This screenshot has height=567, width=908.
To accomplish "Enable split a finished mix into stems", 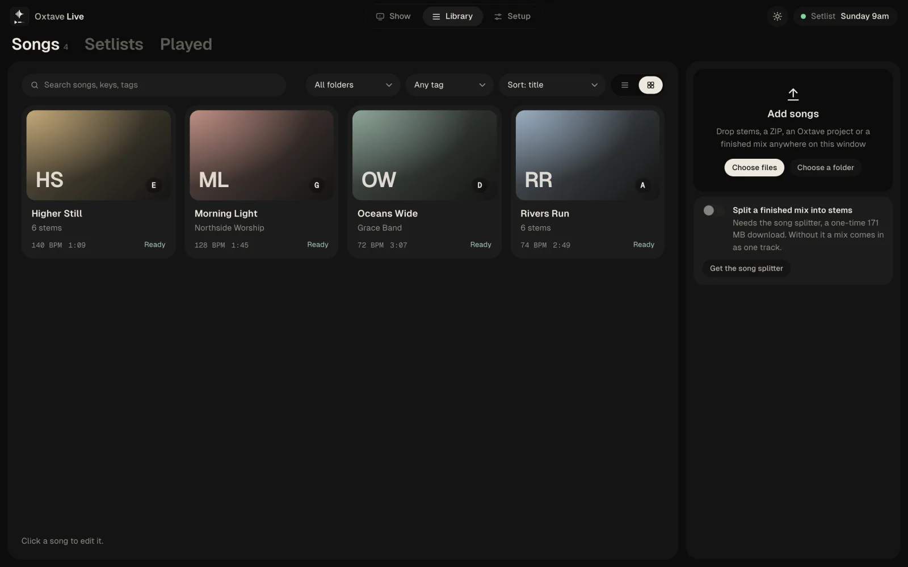I will click(713, 210).
